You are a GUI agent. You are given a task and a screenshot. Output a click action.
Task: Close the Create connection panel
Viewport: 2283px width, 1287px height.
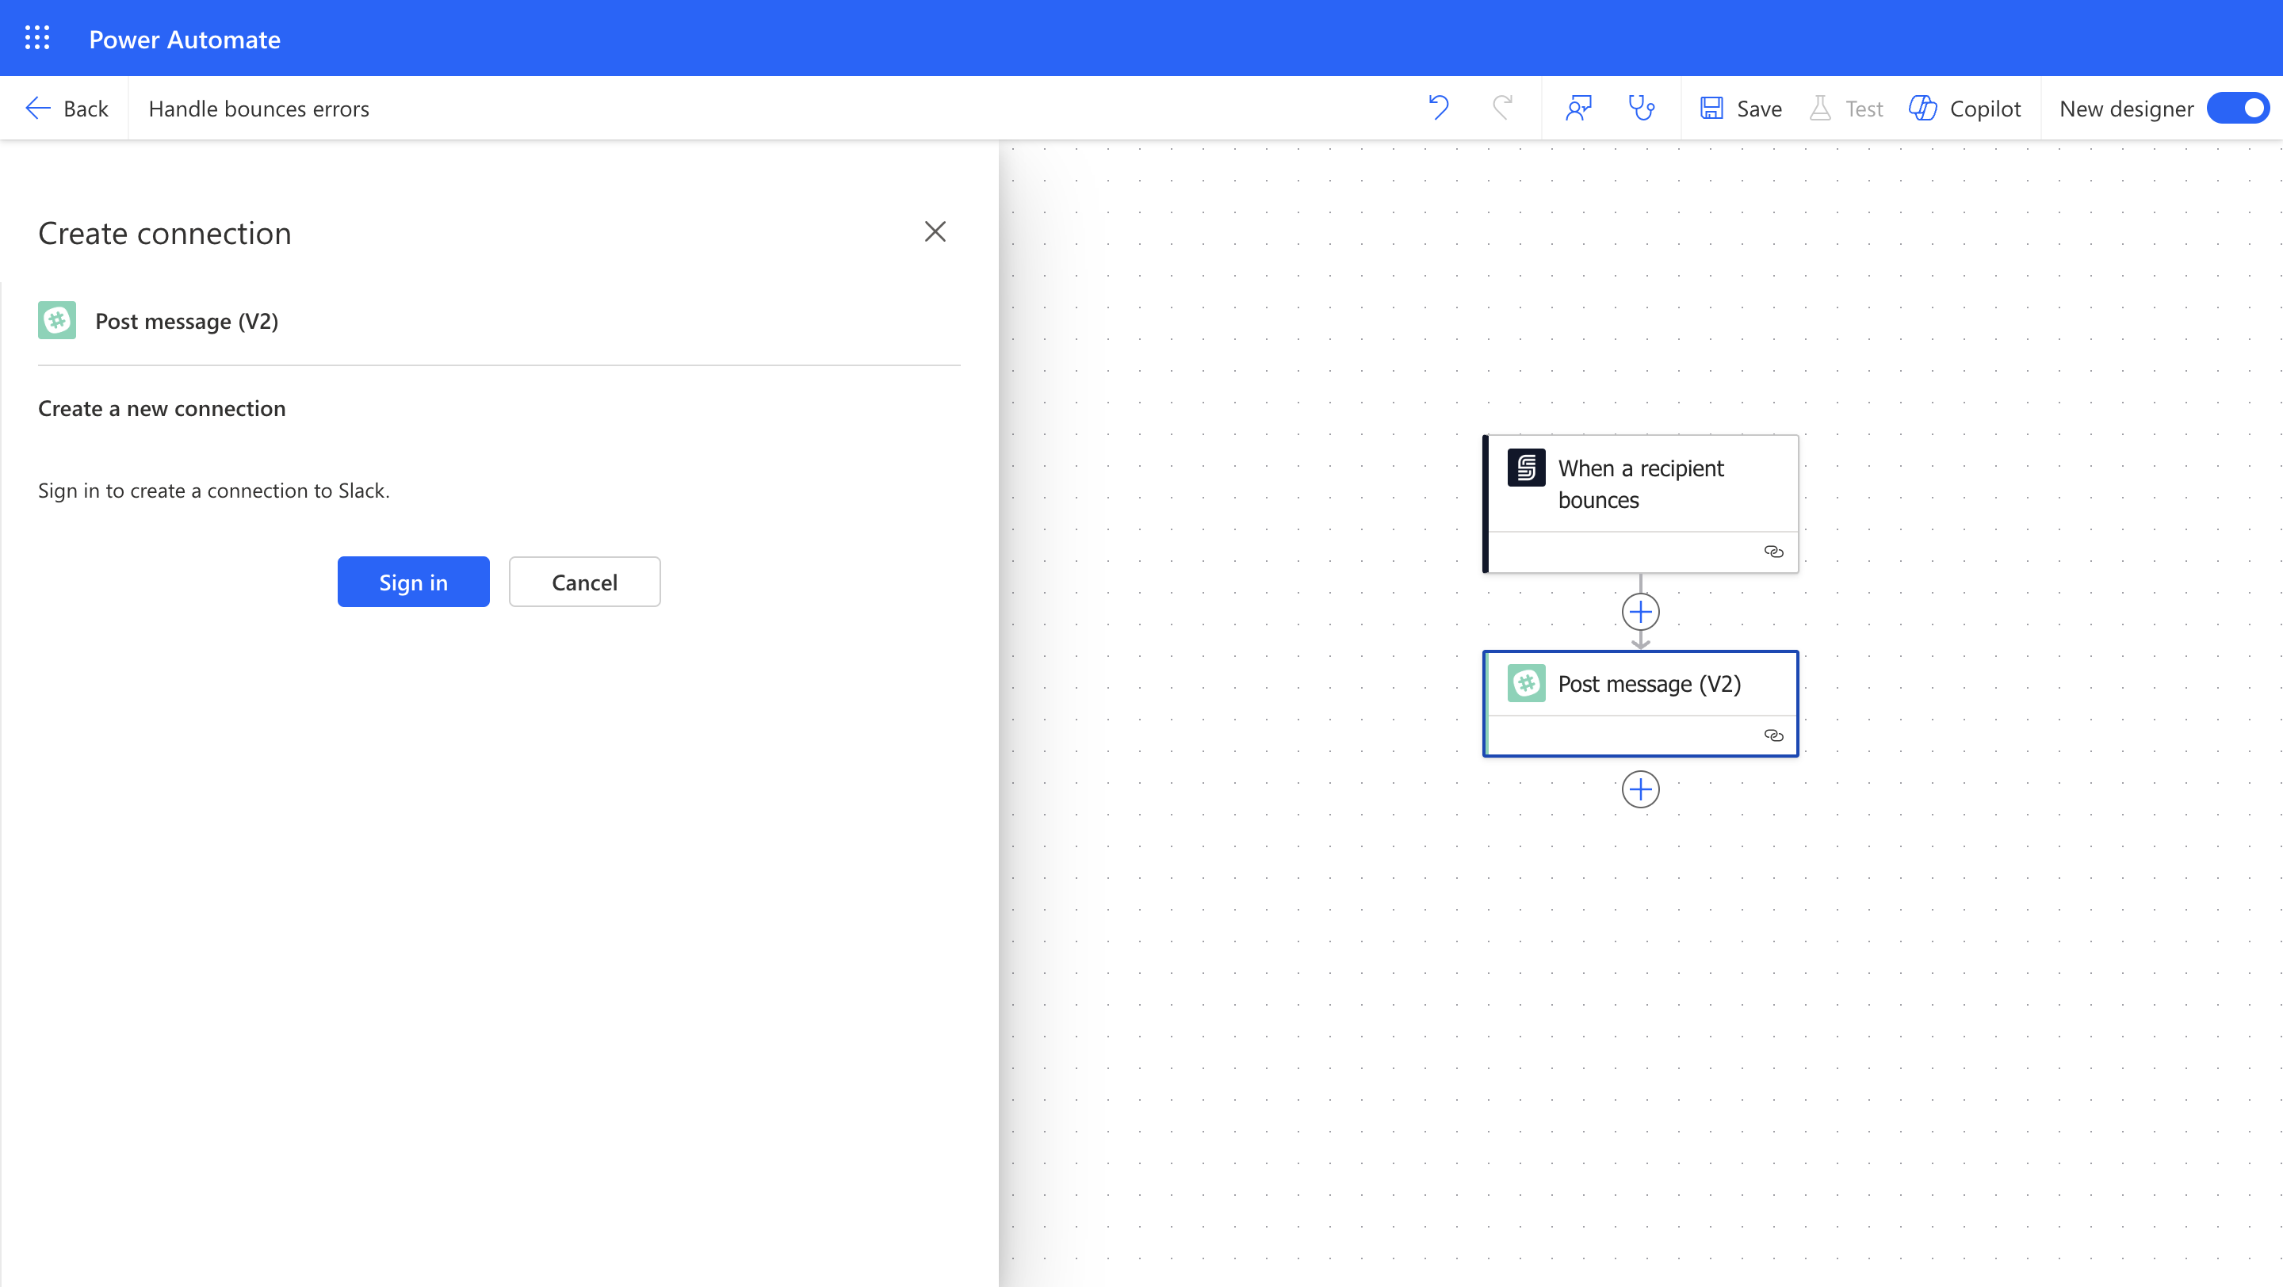(935, 232)
